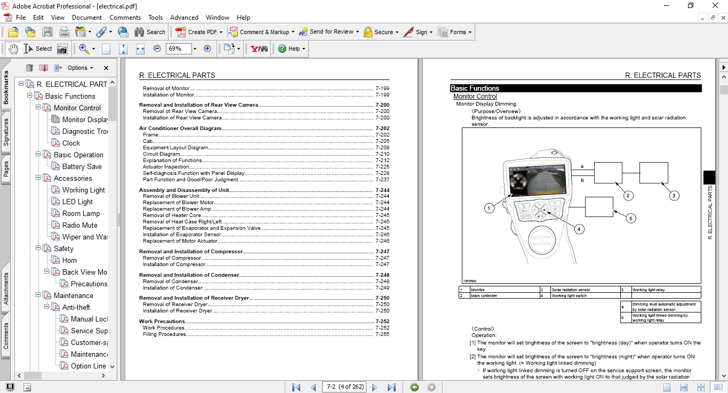The height and width of the screenshot is (393, 728).
Task: Click the Fit Width icon
Action: pos(140,49)
